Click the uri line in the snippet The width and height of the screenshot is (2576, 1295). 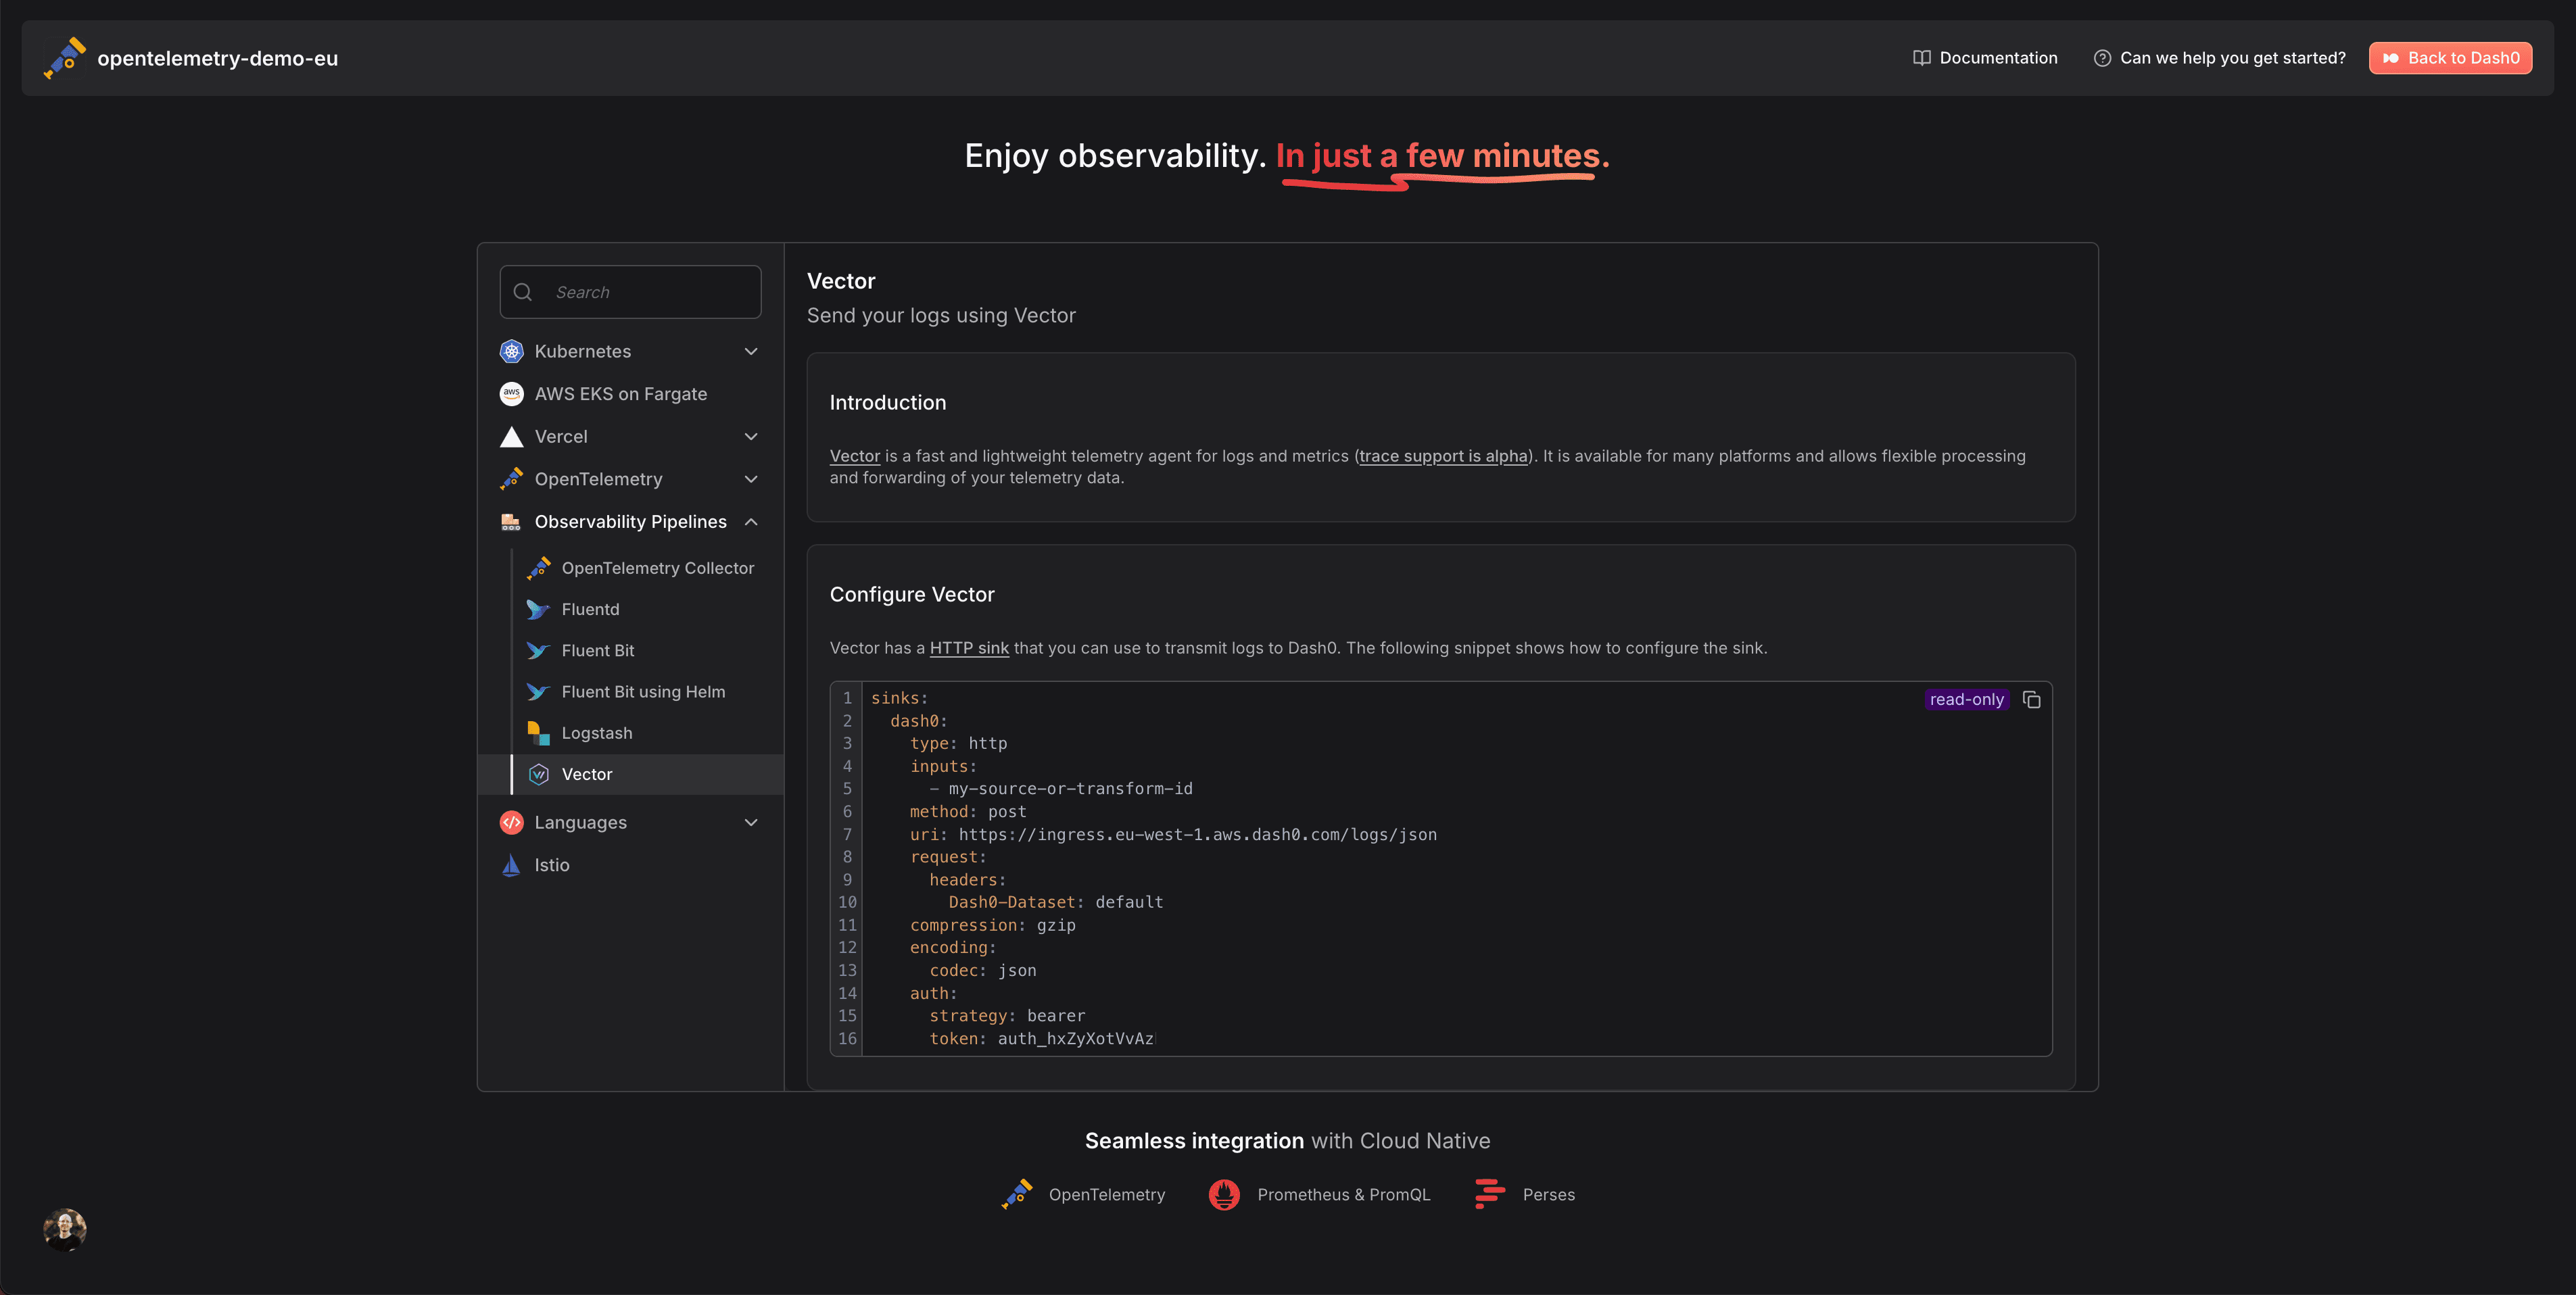pos(1173,834)
